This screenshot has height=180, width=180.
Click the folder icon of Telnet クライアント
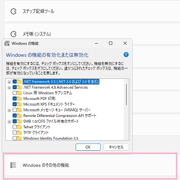(19, 127)
